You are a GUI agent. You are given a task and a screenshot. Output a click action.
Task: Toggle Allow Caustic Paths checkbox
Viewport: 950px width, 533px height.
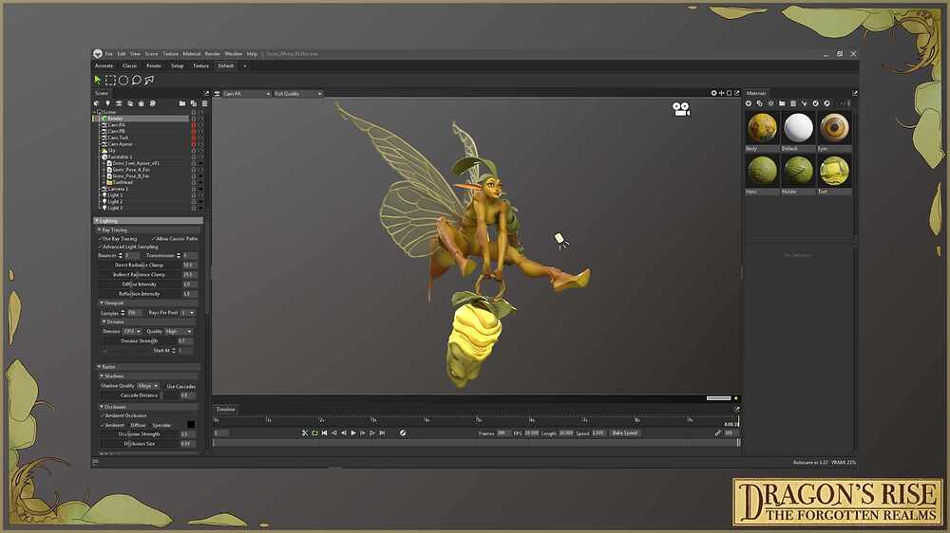click(154, 239)
